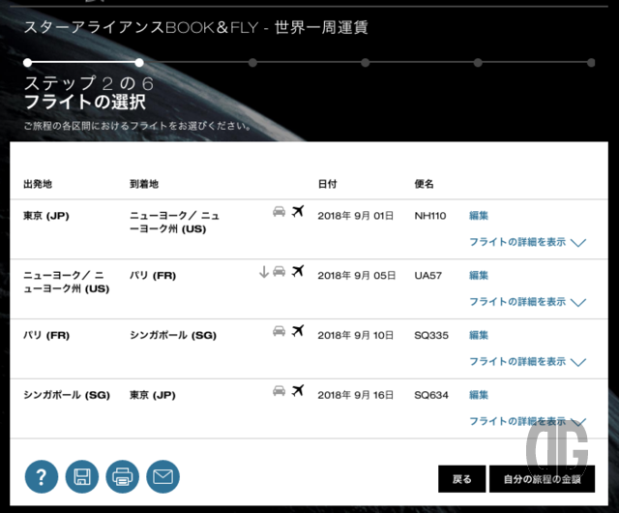This screenshot has height=513, width=619.
Task: Edit the SQ335 flight with 編集
Action: [479, 335]
